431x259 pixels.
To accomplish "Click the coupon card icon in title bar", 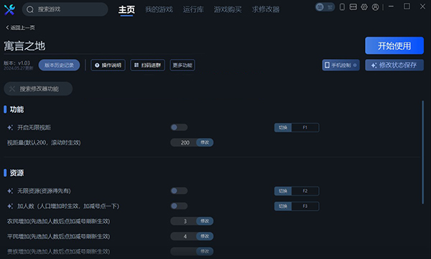I will click(x=353, y=7).
